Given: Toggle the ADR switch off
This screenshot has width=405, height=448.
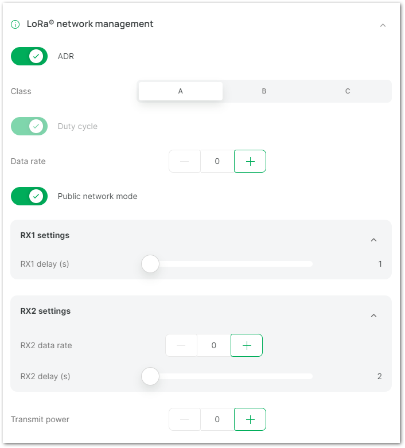Looking at the screenshot, I should [x=29, y=56].
